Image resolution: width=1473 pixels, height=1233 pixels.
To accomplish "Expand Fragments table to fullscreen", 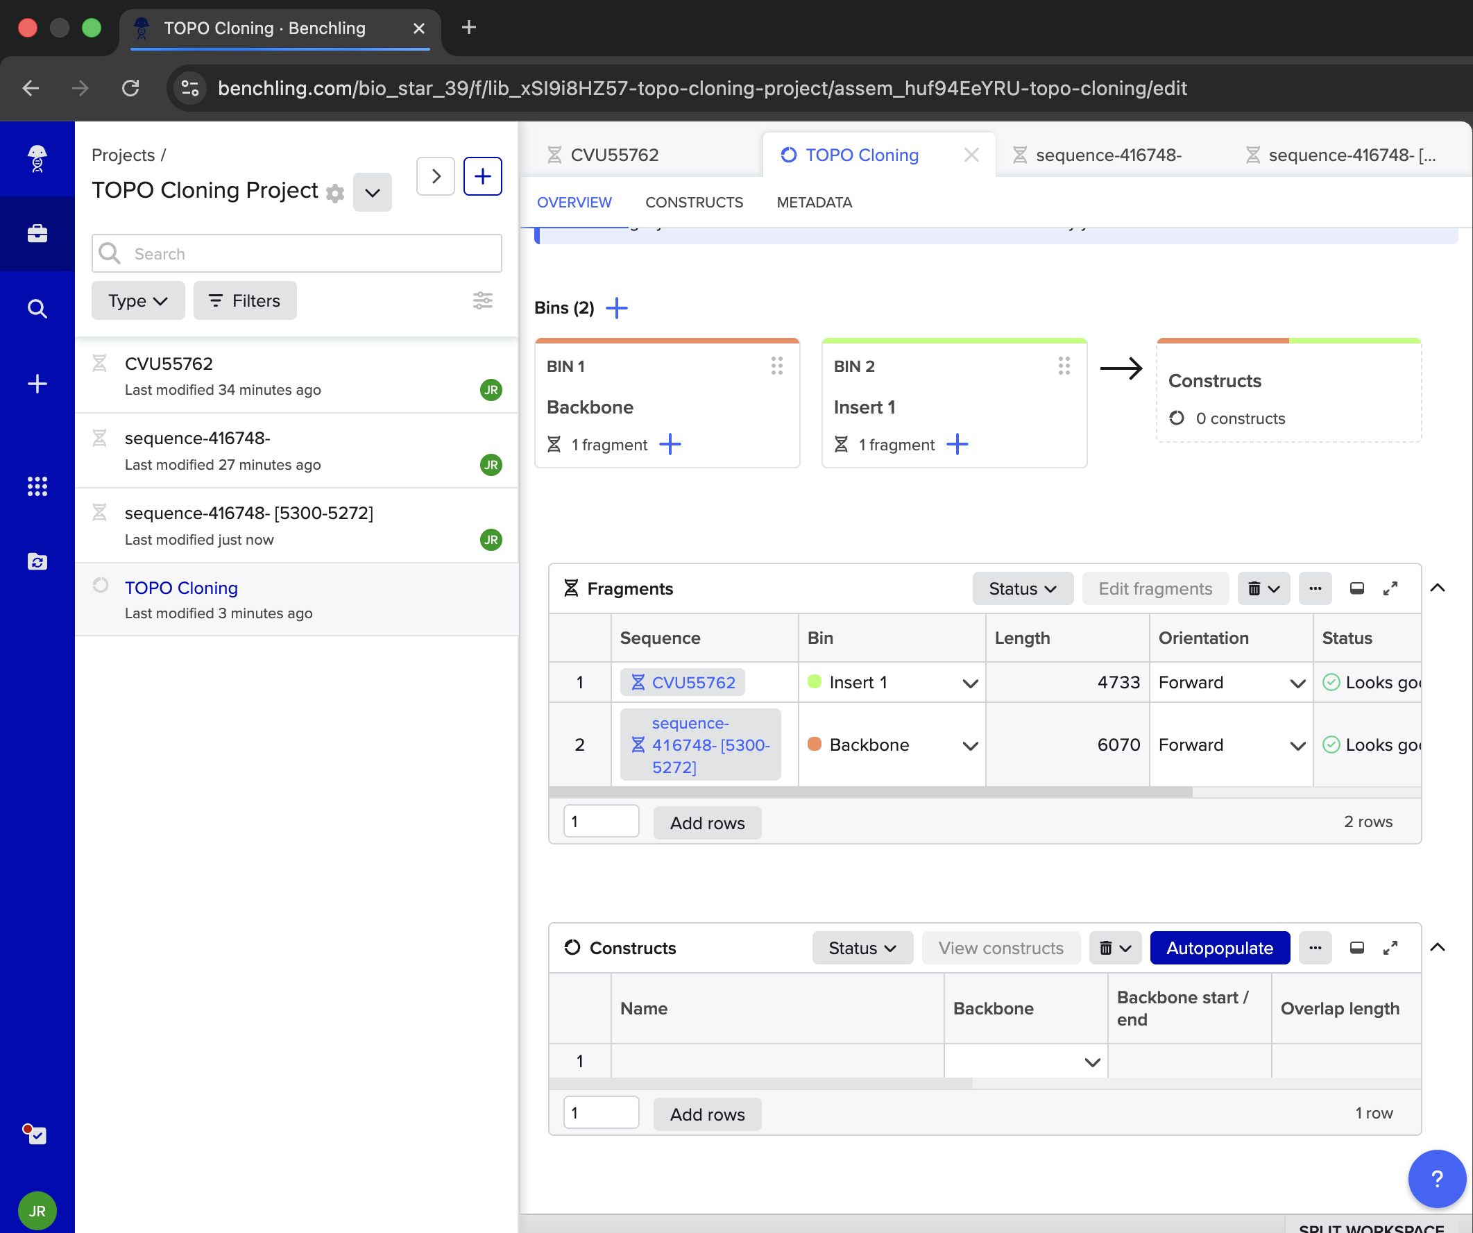I will pyautogui.click(x=1390, y=588).
